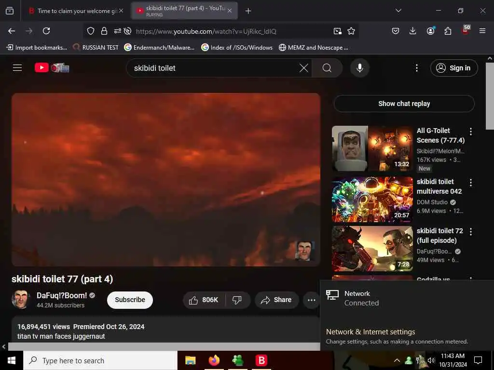Show hidden system tray icons

tap(397, 360)
